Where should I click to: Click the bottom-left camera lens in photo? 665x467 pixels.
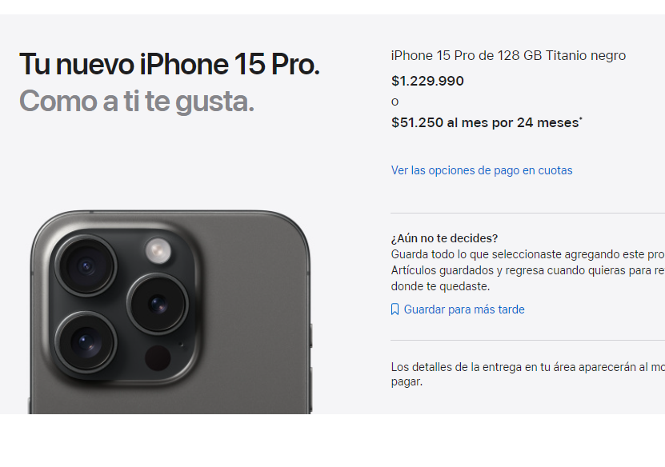86,342
